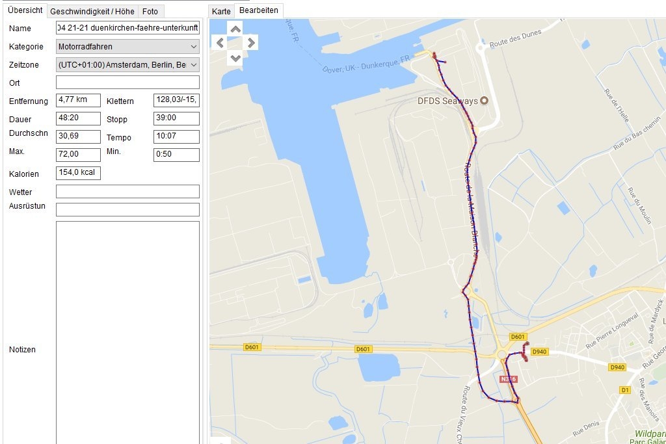Select the Bearbeiten tab
This screenshot has width=666, height=444.
[258, 10]
